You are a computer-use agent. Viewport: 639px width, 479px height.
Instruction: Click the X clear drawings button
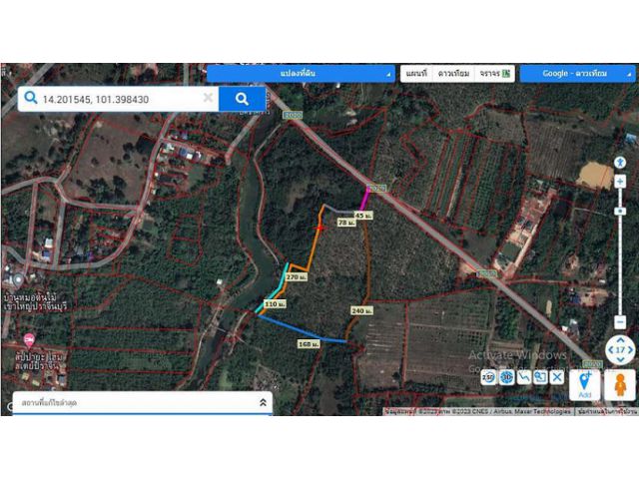[x=557, y=377]
